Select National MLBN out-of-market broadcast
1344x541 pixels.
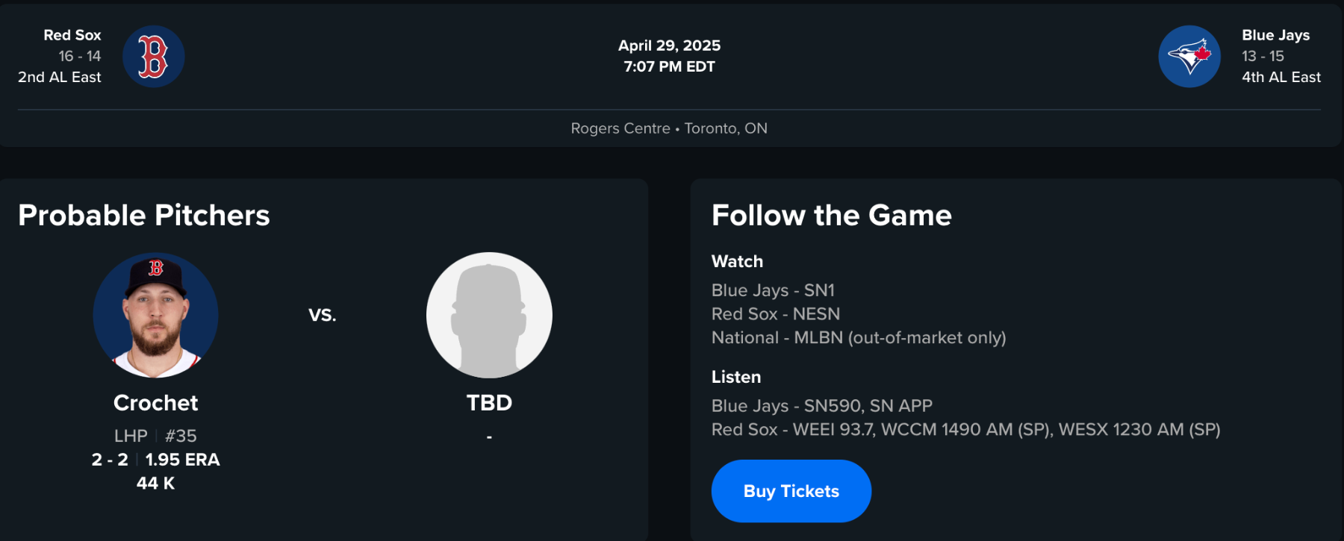859,338
